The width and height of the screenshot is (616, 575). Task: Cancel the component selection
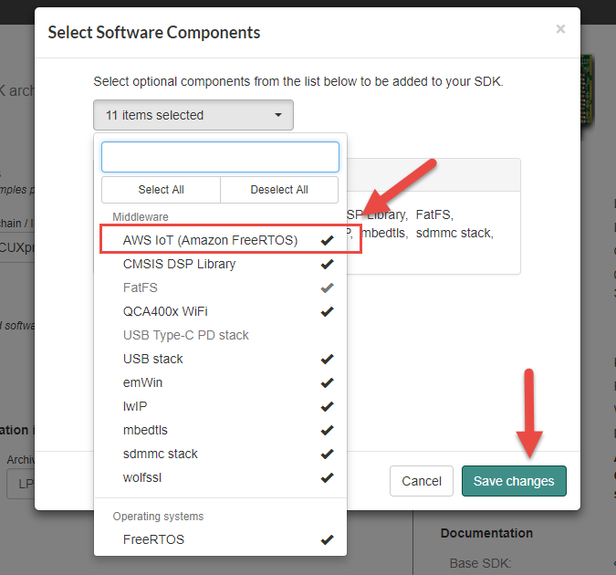(x=422, y=481)
